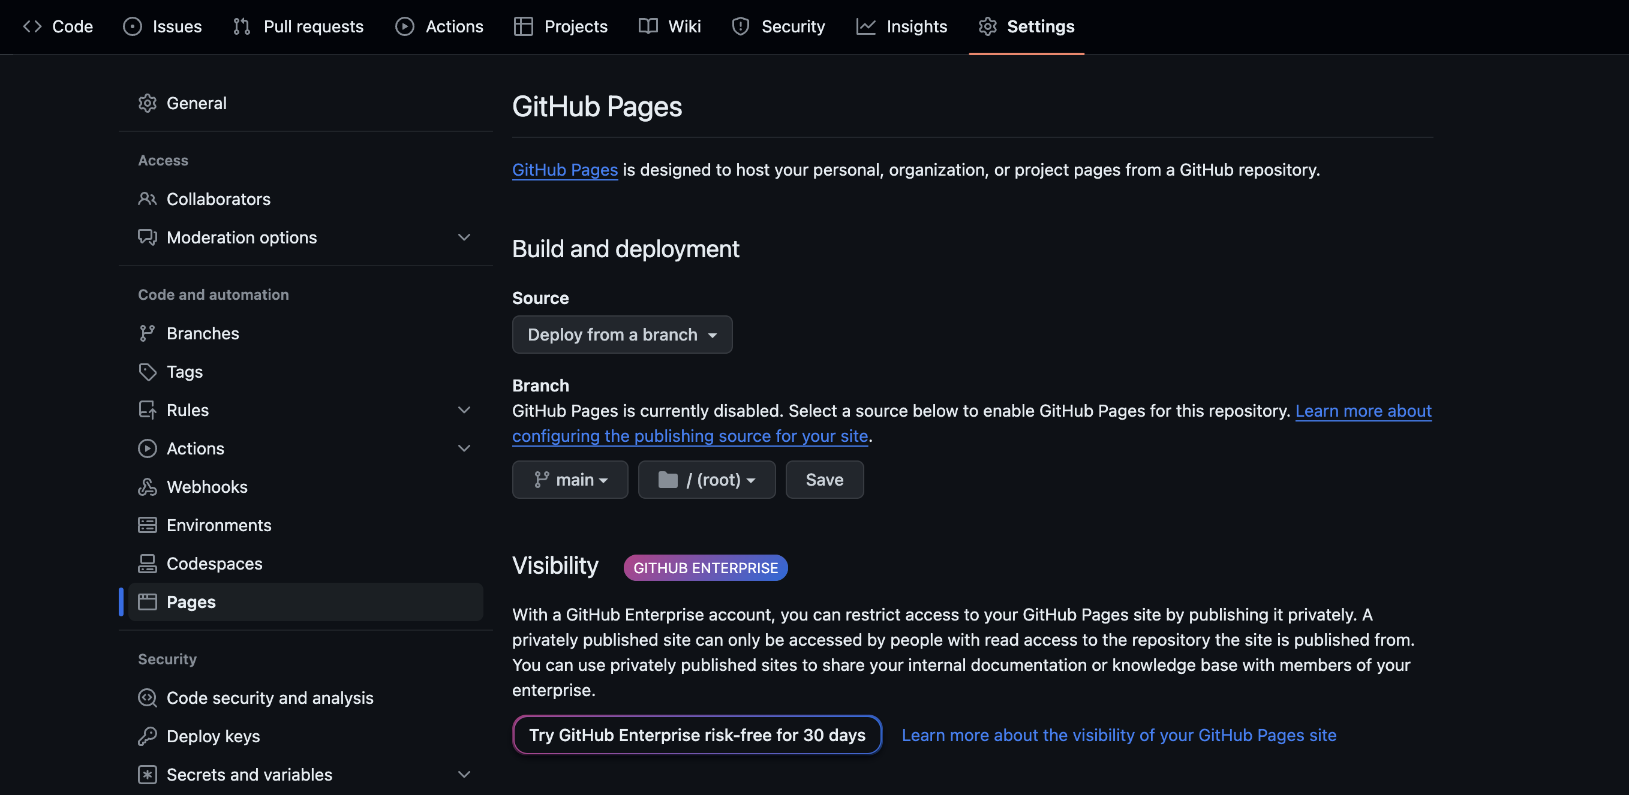The height and width of the screenshot is (795, 1629).
Task: Open the main branch selector dropdown
Action: click(570, 480)
